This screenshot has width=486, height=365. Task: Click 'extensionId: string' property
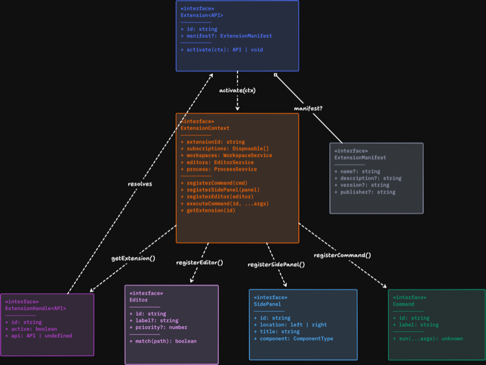pyautogui.click(x=216, y=142)
